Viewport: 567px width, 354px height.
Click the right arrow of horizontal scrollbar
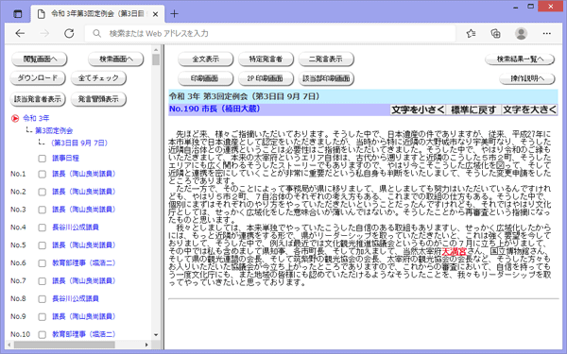pyautogui.click(x=146, y=345)
